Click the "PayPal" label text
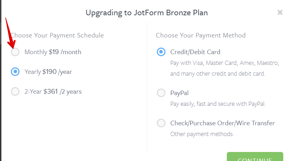This screenshot has width=285, height=161. (x=179, y=93)
